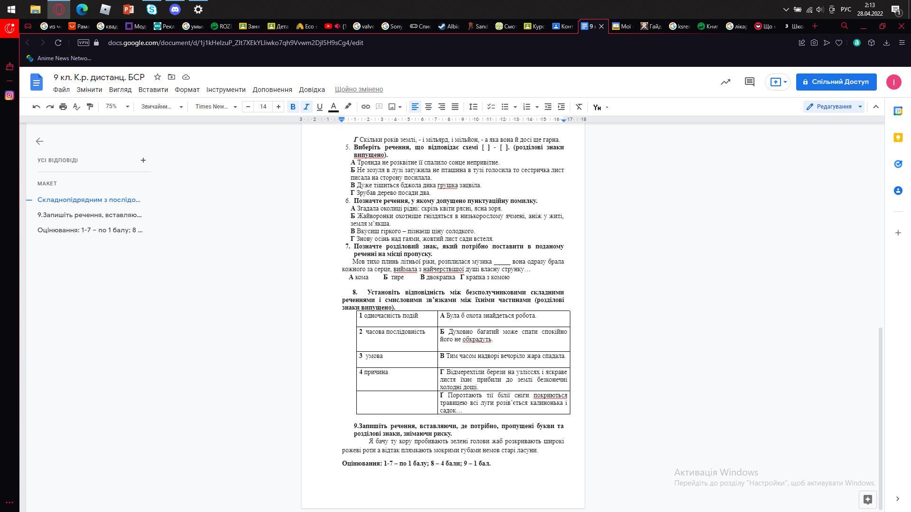Star the document title
The image size is (911, 512).
point(158,77)
